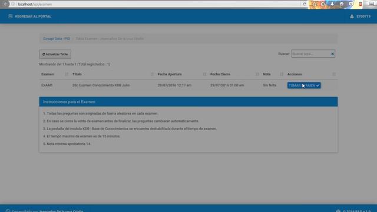Click the user profile icon
Image resolution: width=377 pixels, height=212 pixels.
pyautogui.click(x=352, y=16)
